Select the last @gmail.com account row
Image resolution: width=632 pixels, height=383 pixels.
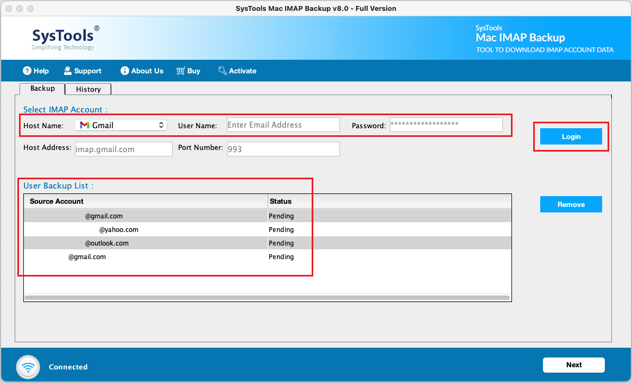(x=268, y=257)
